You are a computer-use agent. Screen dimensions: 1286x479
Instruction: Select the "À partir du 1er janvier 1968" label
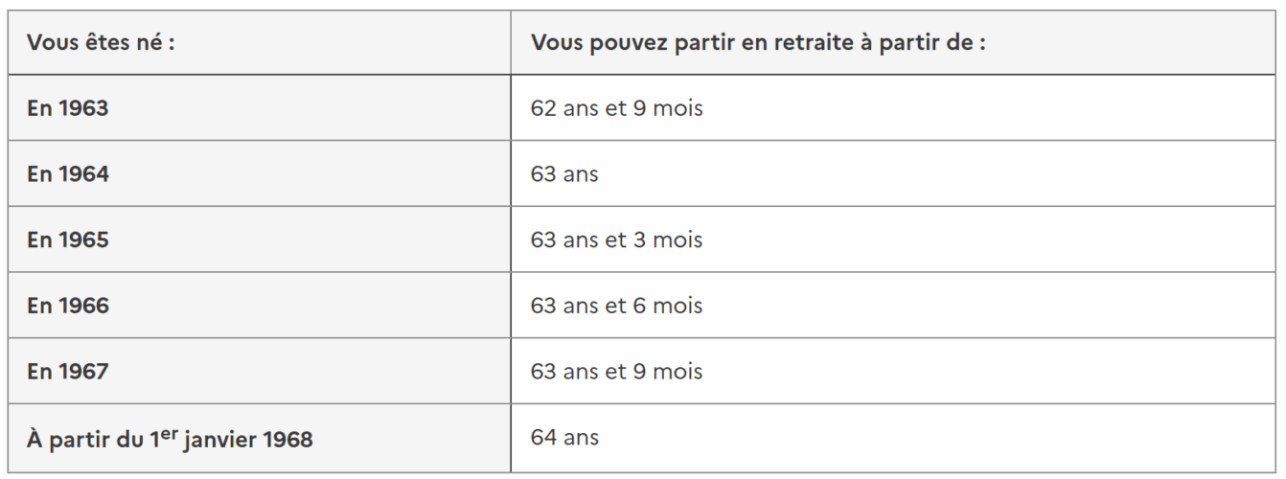pyautogui.click(x=172, y=439)
